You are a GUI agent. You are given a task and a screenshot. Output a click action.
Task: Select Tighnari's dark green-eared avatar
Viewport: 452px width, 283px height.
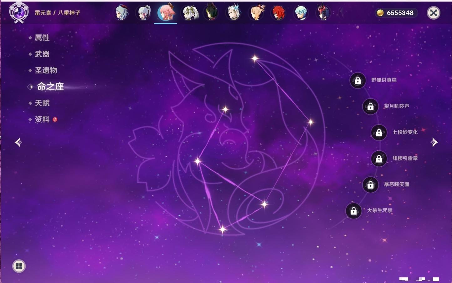tap(211, 13)
